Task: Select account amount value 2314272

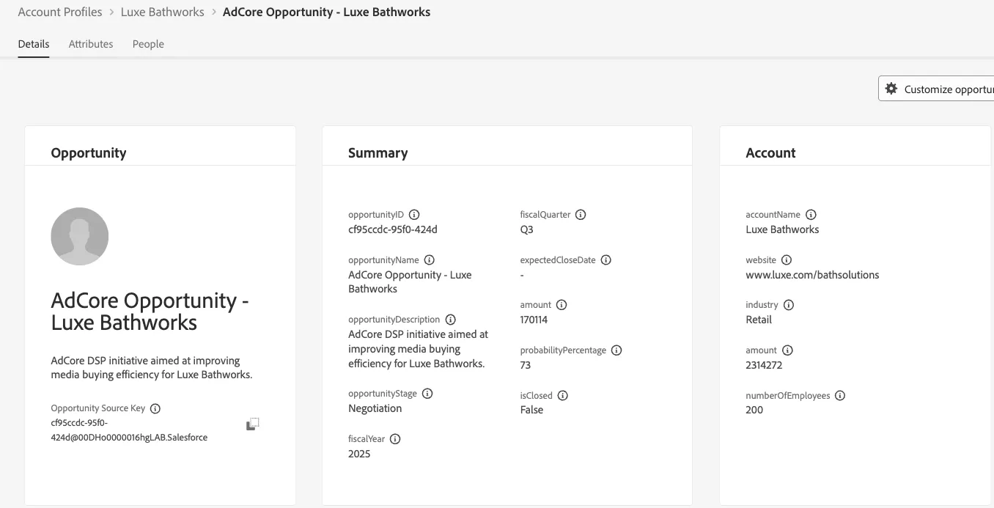Action: point(764,365)
